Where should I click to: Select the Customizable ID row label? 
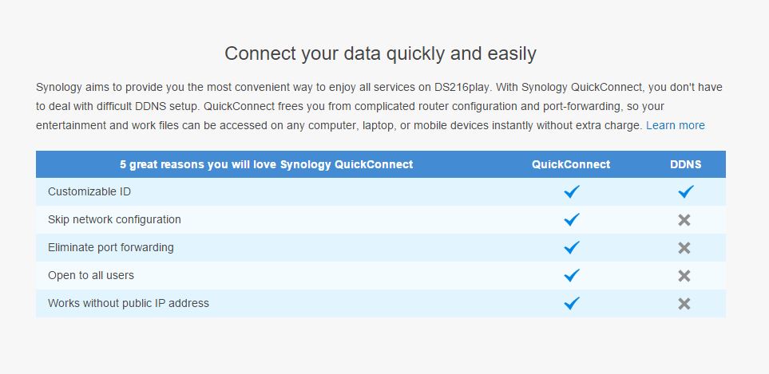pyautogui.click(x=89, y=191)
